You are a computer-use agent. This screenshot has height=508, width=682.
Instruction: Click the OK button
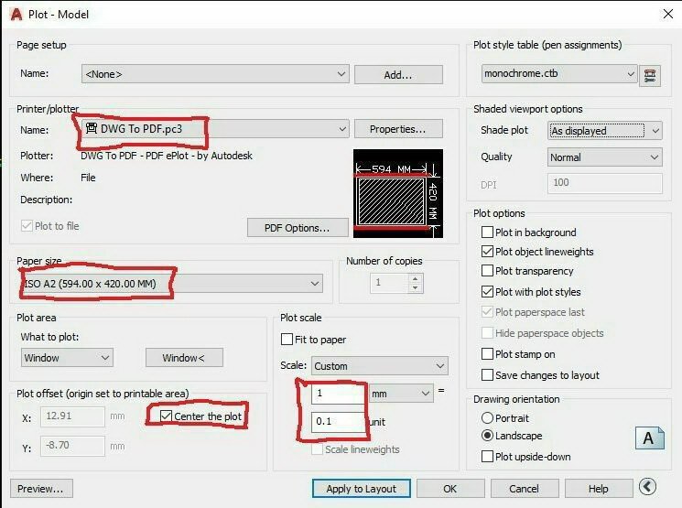[450, 489]
